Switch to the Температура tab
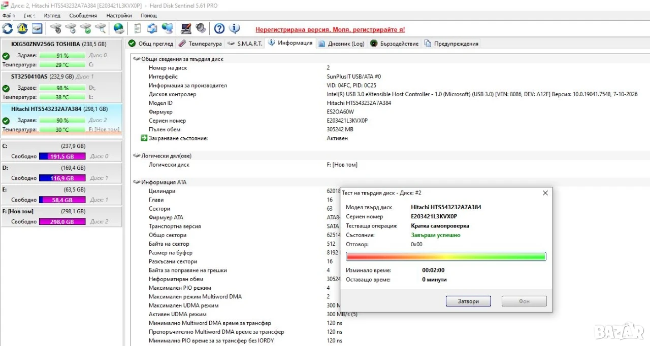650x346 pixels. (200, 44)
